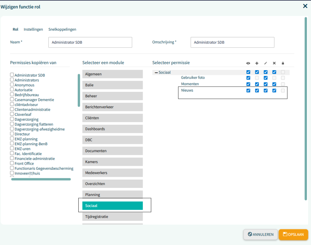Click the padlock column header icon
This screenshot has width=311, height=245.
tap(283, 63)
